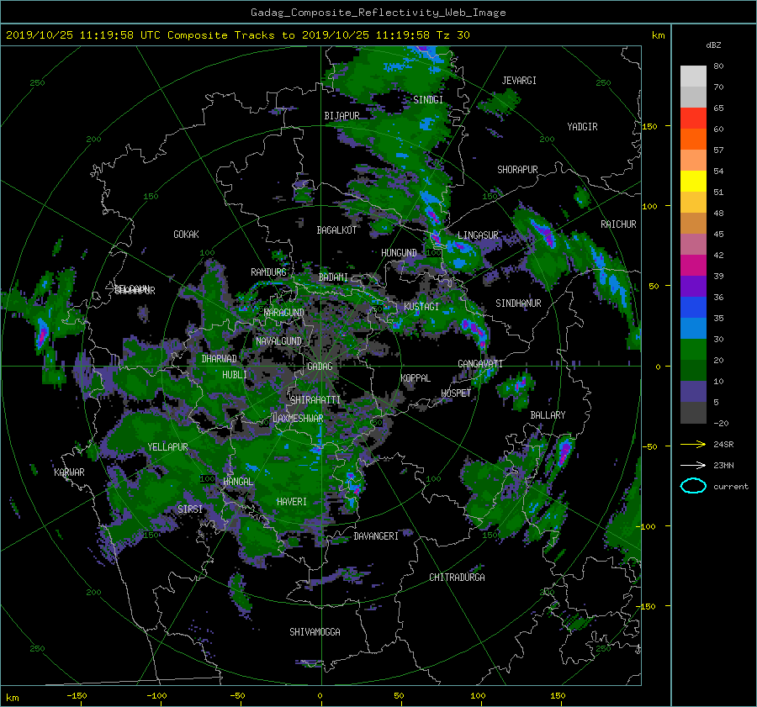This screenshot has width=757, height=707.
Task: Click the JEVARGI city label
Action: 519,80
